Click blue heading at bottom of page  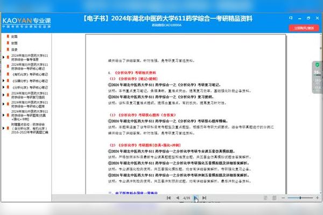133,193
